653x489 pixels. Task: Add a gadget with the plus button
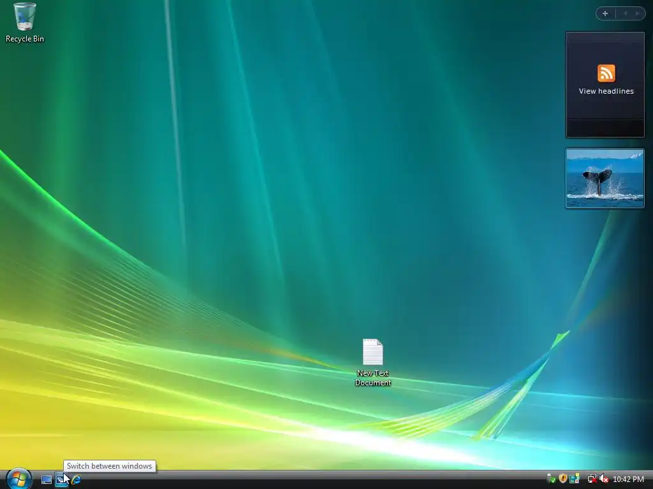(605, 13)
